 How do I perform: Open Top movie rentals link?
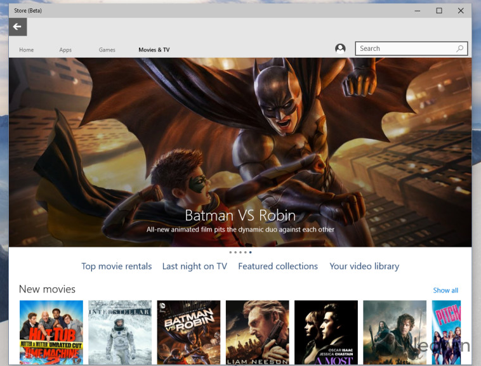coord(117,266)
